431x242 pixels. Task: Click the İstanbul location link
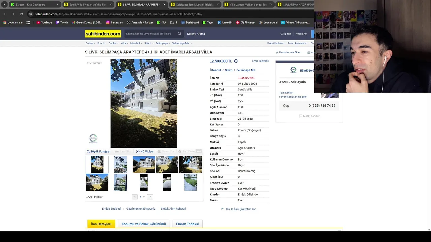pyautogui.click(x=215, y=70)
